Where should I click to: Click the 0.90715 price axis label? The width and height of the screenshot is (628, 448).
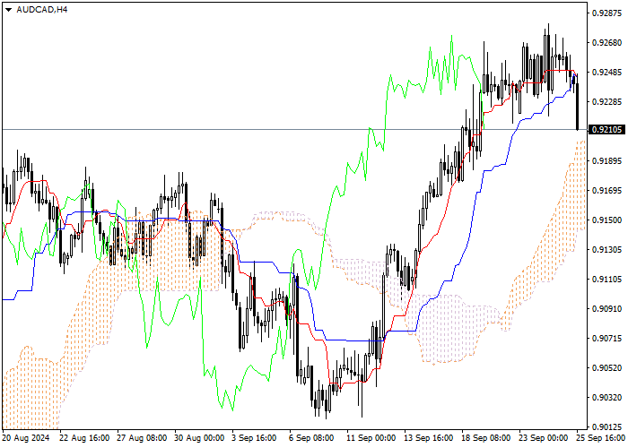[607, 339]
